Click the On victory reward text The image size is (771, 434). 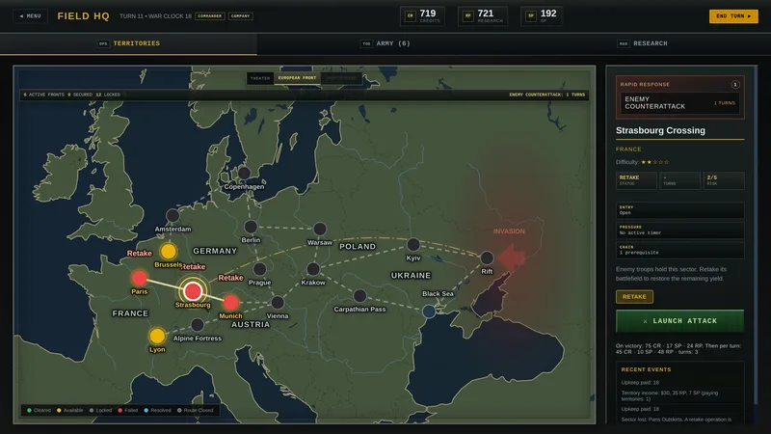678,349
